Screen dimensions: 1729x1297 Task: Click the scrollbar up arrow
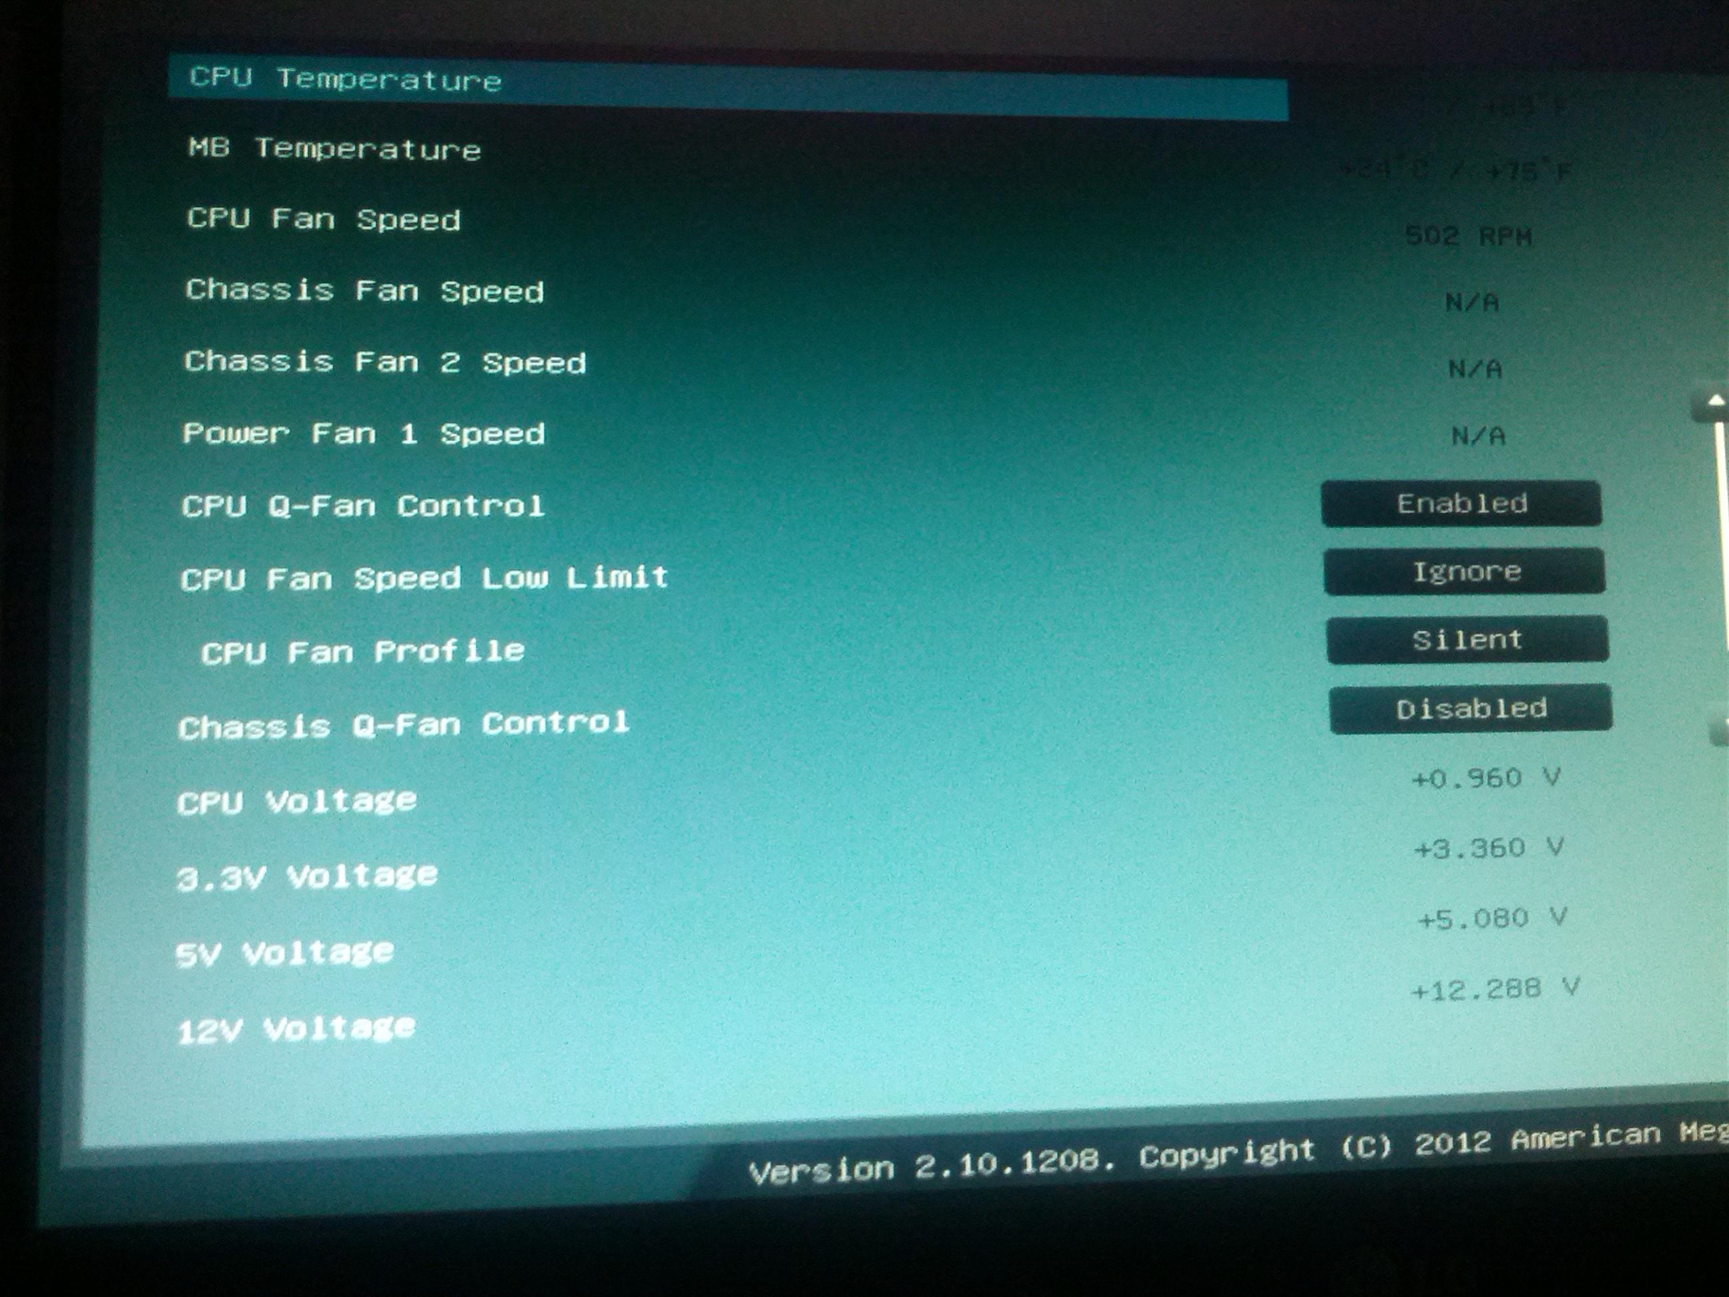1715,403
